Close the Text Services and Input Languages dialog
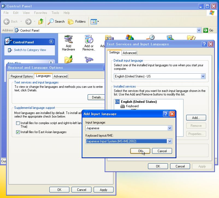The width and height of the screenshot is (219, 198). 211,44
